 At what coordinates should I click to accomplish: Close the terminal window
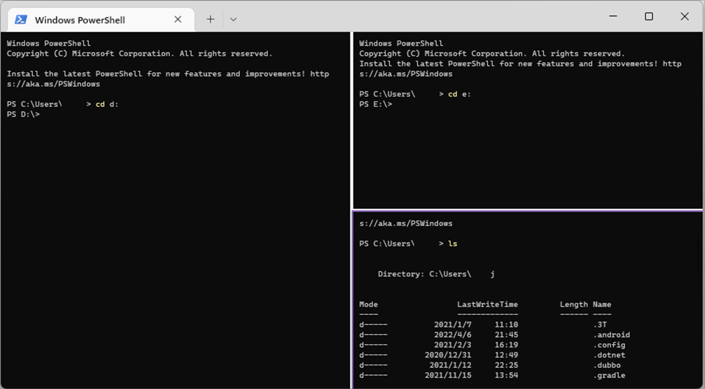(685, 16)
